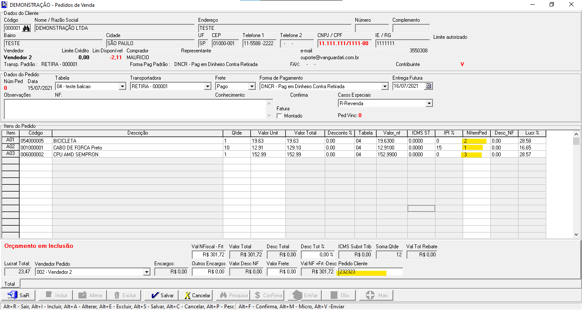Click the CEP field

coord(225,43)
